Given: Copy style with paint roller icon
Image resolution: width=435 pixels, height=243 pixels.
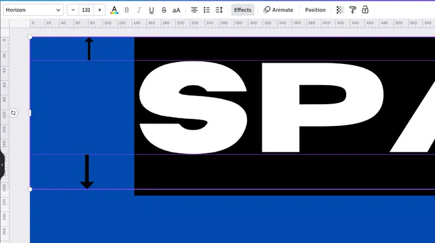Looking at the screenshot, I should (352, 10).
